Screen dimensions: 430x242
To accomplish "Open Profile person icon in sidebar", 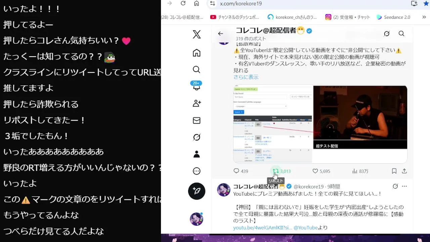I will [197, 154].
